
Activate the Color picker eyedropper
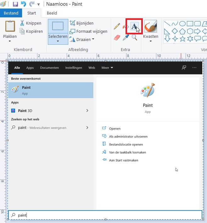click(x=126, y=38)
